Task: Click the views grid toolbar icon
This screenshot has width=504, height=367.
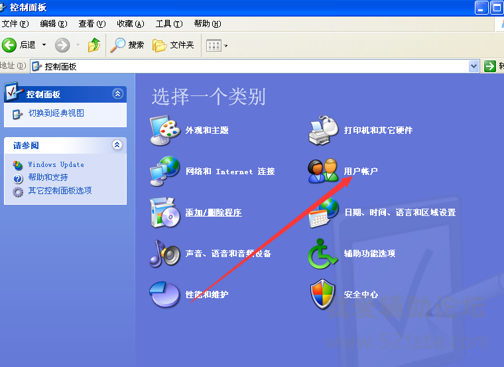Action: 214,46
